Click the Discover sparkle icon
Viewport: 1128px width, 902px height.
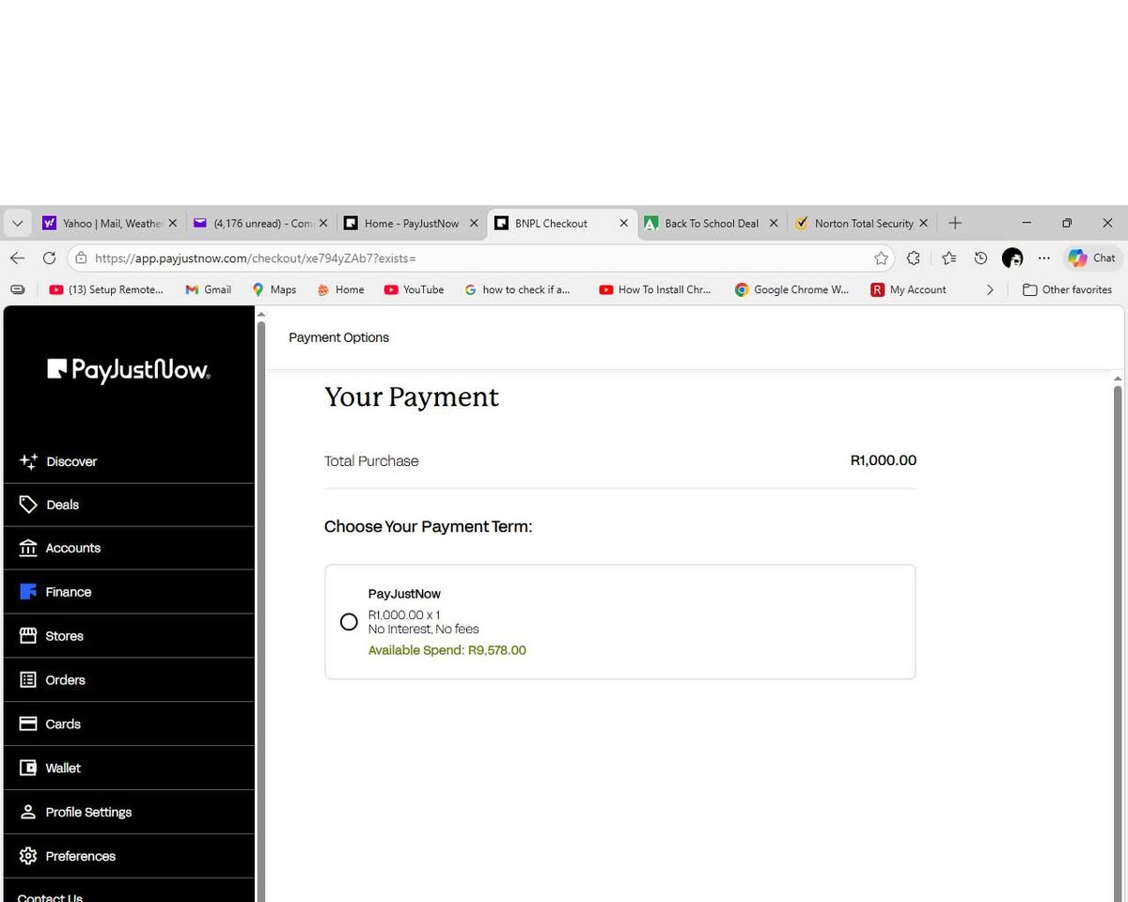pyautogui.click(x=28, y=461)
